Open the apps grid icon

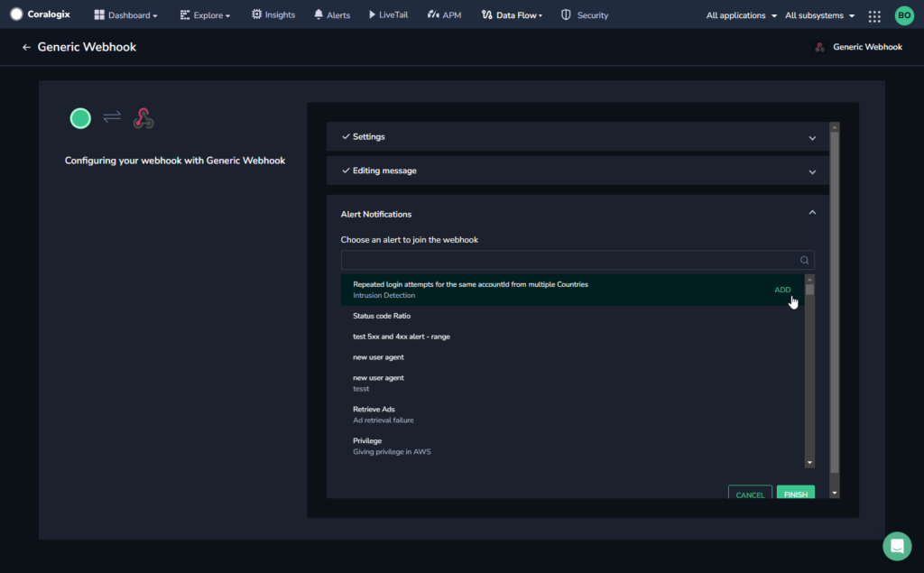pyautogui.click(x=874, y=16)
